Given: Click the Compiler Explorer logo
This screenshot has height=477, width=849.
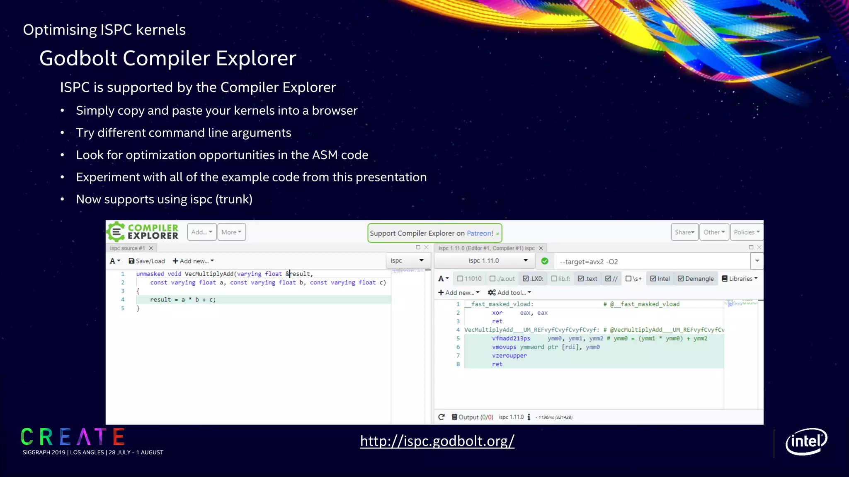Looking at the screenshot, I should (x=143, y=232).
